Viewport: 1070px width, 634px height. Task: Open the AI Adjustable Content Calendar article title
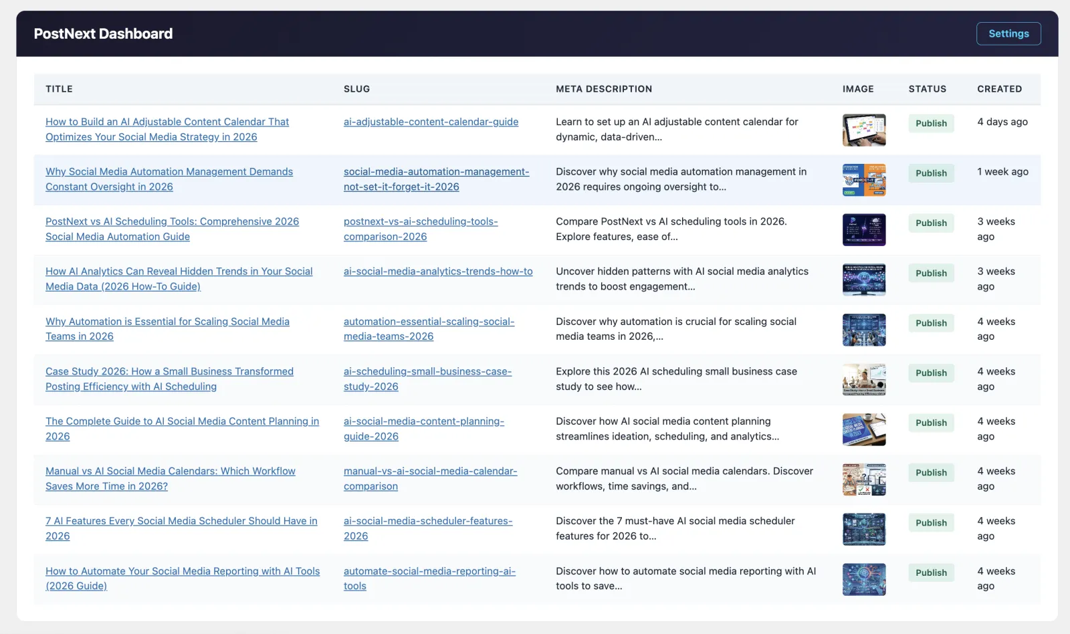click(x=167, y=129)
